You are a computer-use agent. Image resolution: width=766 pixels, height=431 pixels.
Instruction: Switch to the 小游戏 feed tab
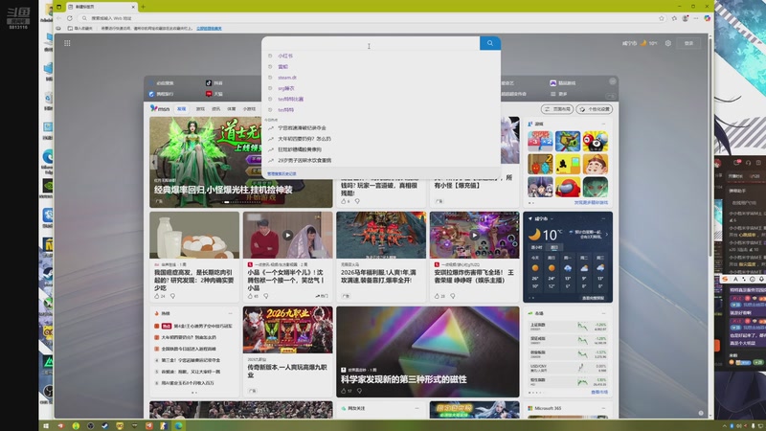[249, 109]
